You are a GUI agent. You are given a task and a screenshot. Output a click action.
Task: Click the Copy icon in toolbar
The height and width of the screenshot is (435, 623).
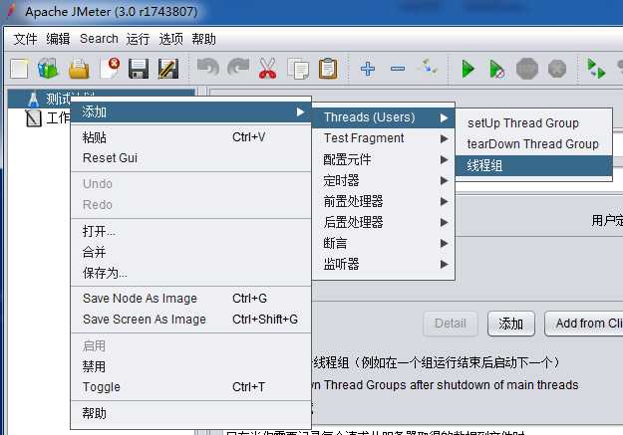[298, 69]
